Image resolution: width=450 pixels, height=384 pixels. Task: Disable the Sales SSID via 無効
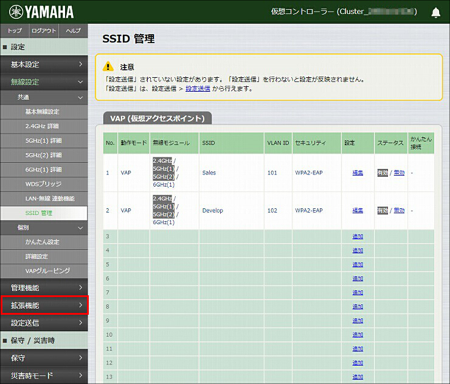pyautogui.click(x=399, y=173)
